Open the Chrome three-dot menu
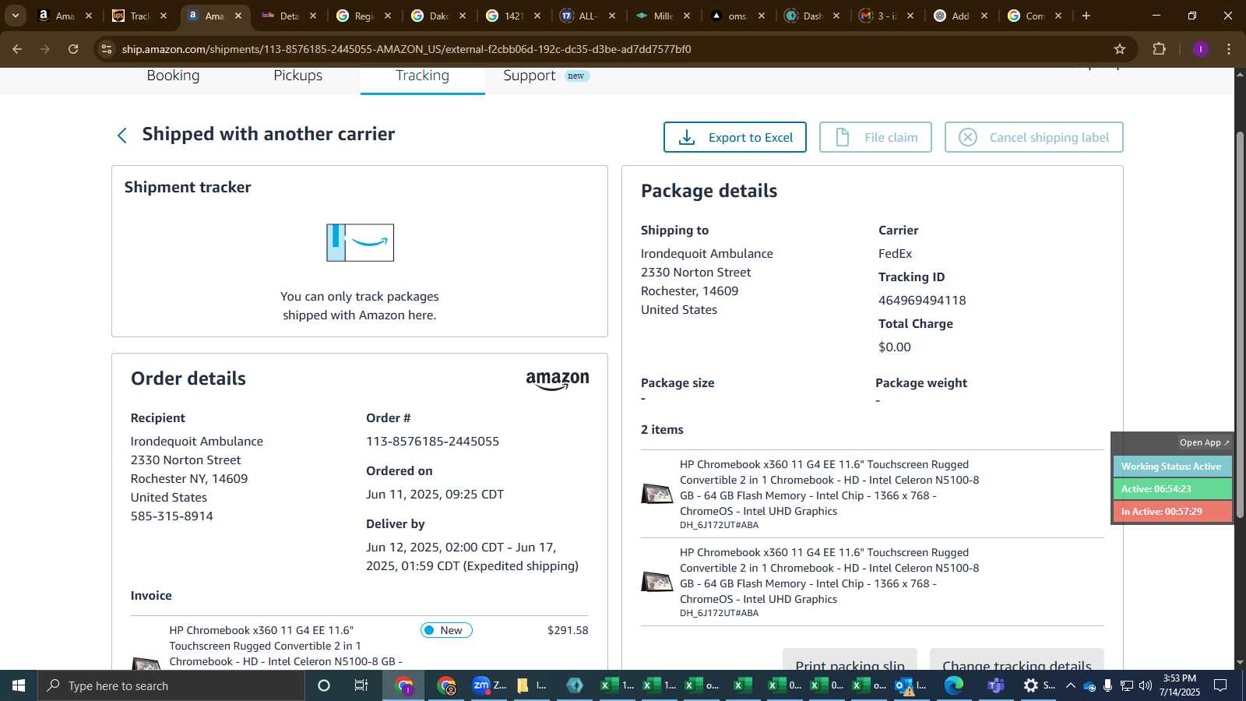The image size is (1246, 701). pyautogui.click(x=1229, y=49)
